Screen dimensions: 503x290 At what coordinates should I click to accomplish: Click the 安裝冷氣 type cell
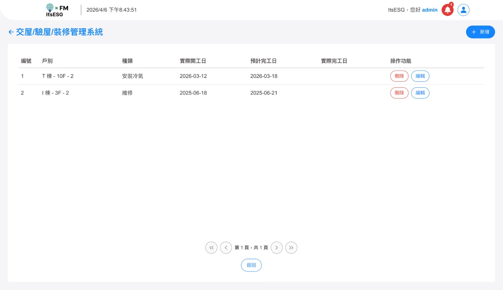point(133,76)
